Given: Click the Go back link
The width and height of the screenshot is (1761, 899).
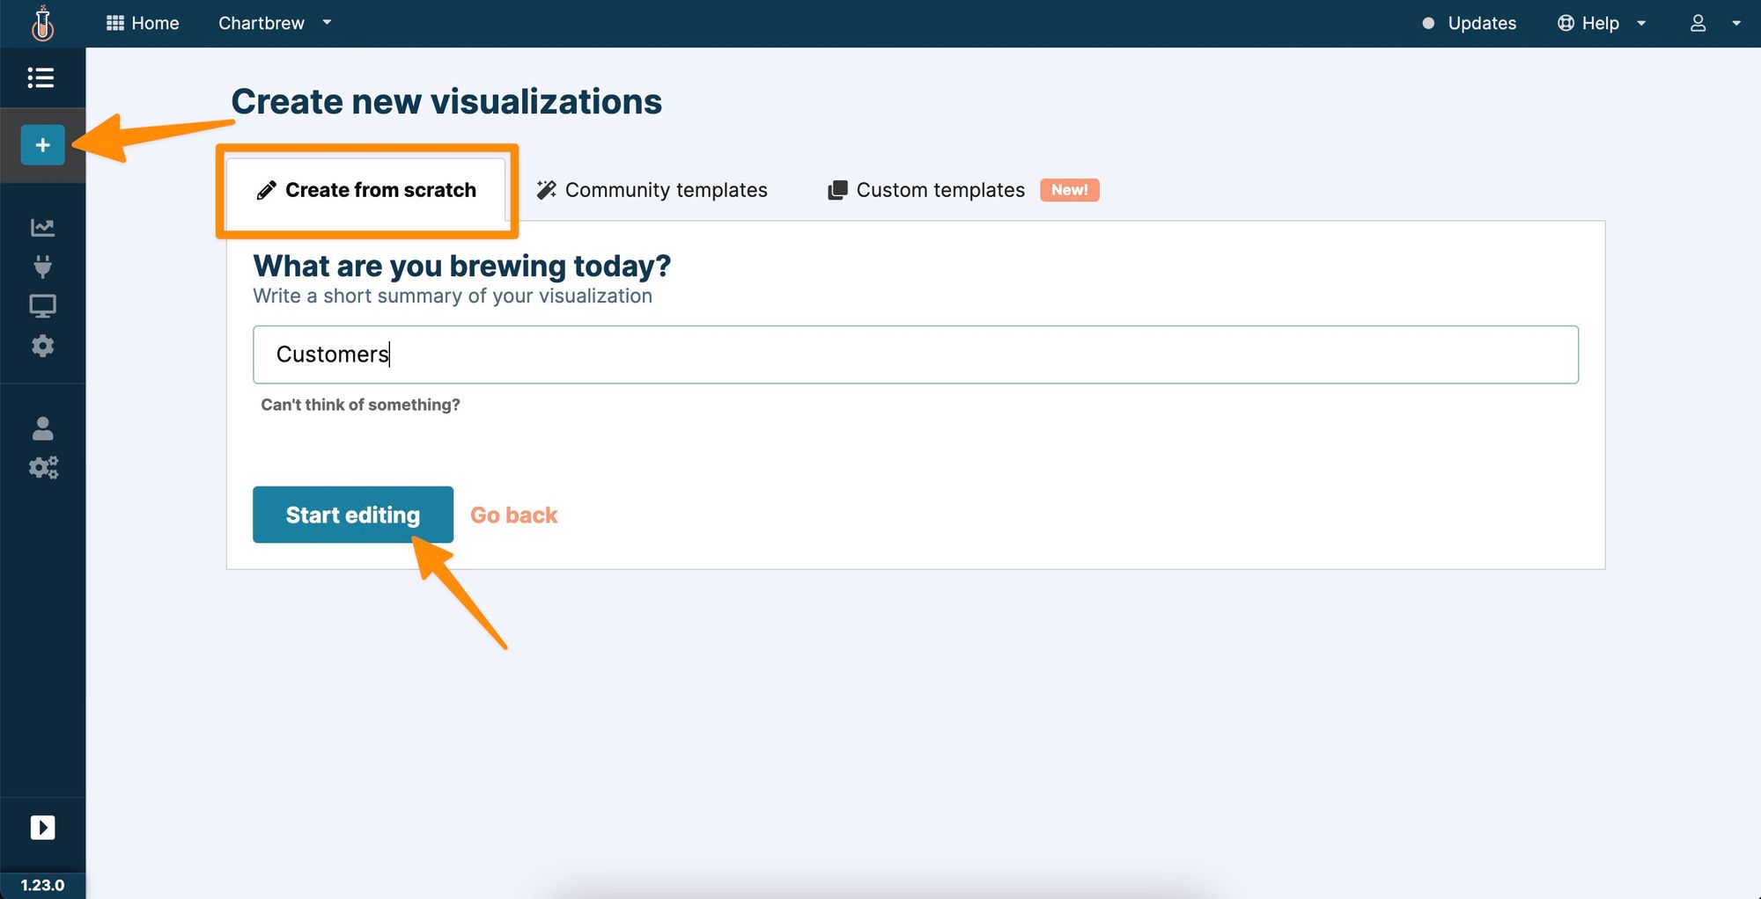Looking at the screenshot, I should (x=513, y=515).
